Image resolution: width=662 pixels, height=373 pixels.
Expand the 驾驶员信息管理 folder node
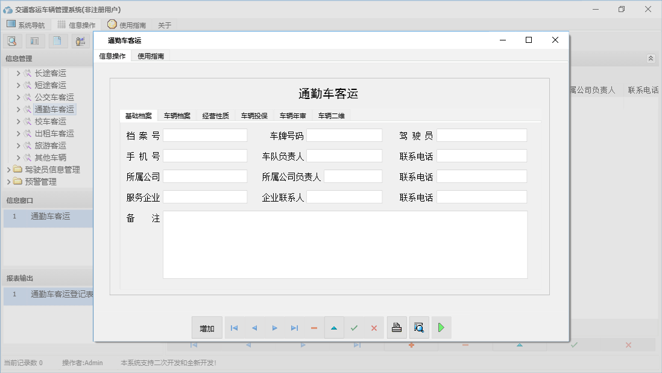9,170
